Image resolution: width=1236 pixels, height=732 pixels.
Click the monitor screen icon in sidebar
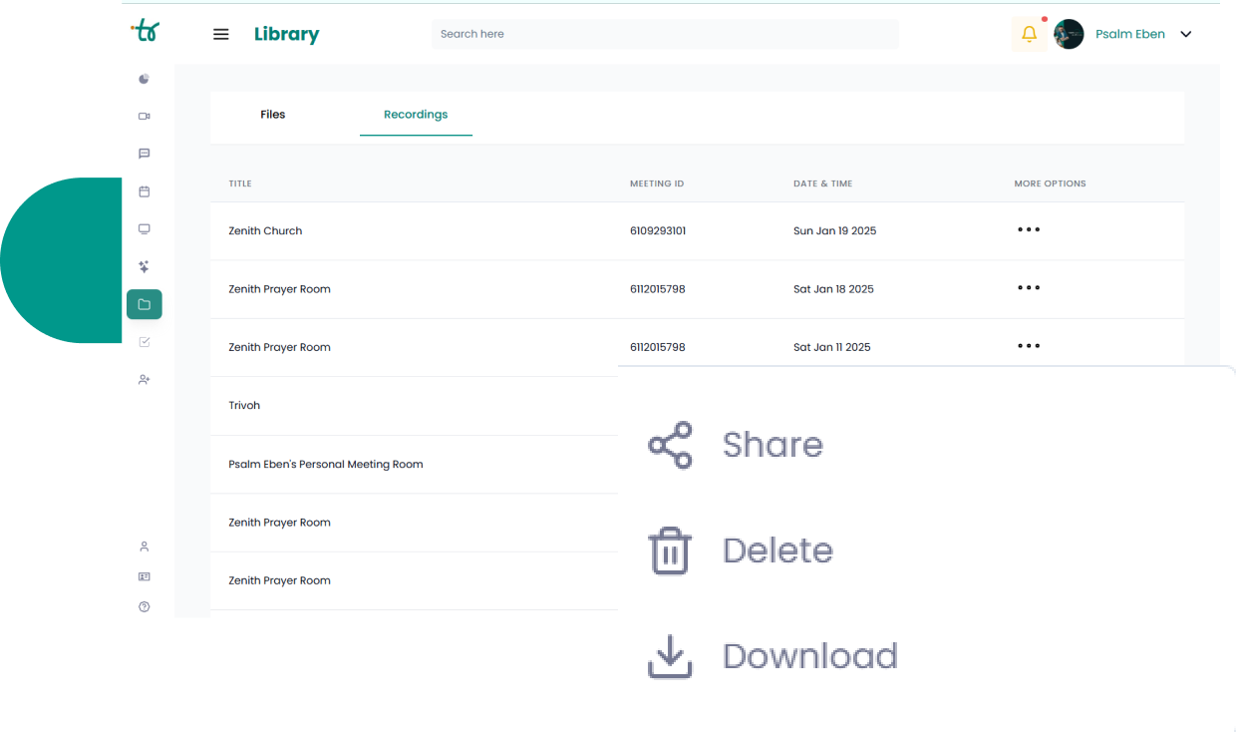pyautogui.click(x=145, y=229)
